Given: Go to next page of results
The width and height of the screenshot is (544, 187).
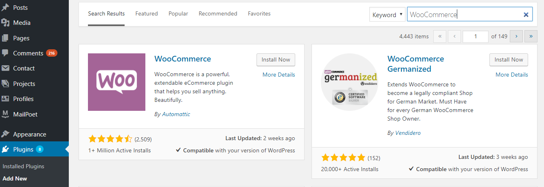Looking at the screenshot, I should 516,36.
